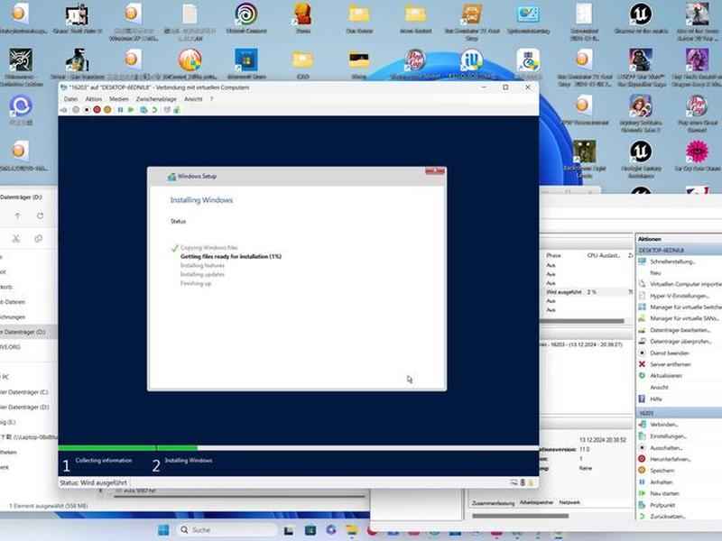722x541 pixels.
Task: Click Prüfpunkt action in Aktionen pane
Action: pos(662,505)
